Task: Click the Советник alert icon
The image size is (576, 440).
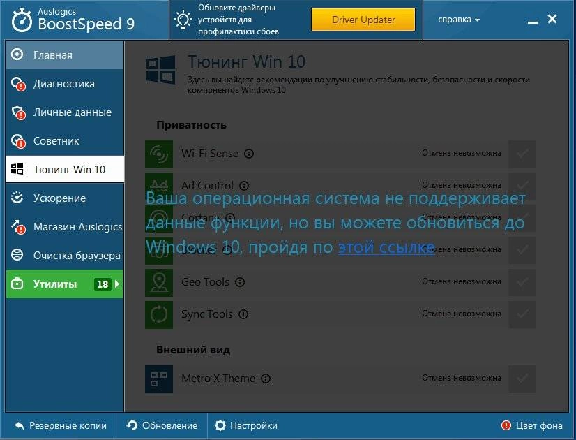Action: tap(18, 141)
